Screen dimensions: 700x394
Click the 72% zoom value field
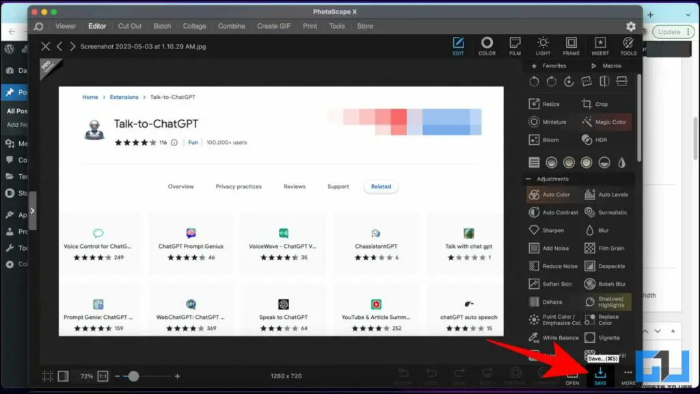(x=86, y=376)
